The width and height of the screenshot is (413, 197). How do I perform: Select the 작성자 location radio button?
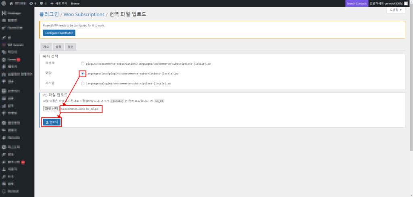(83, 64)
